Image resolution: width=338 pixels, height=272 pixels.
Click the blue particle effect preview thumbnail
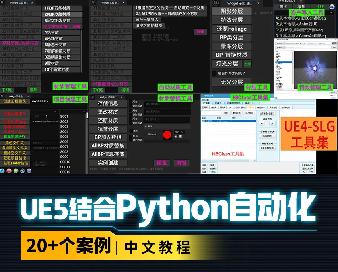point(315,70)
